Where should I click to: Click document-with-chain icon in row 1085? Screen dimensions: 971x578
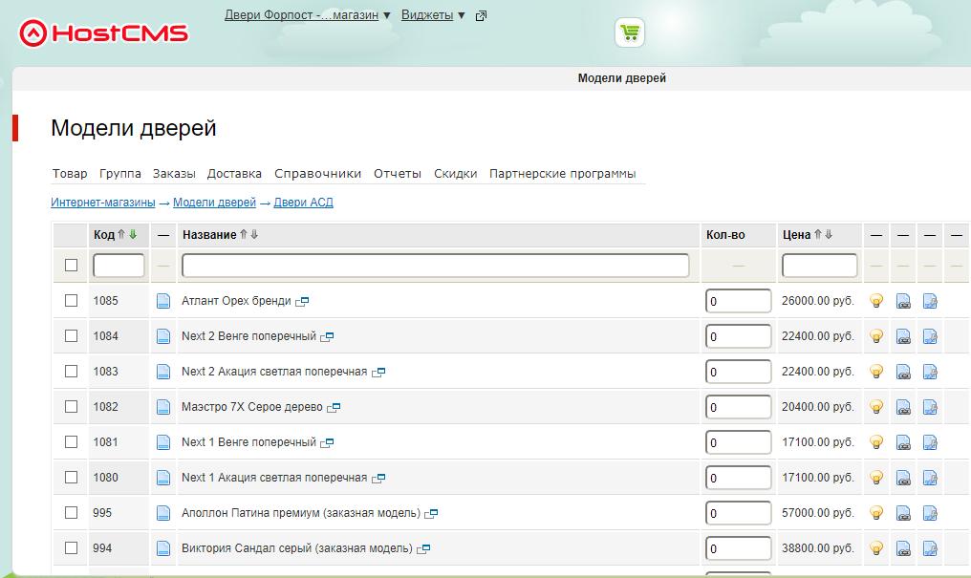point(903,301)
